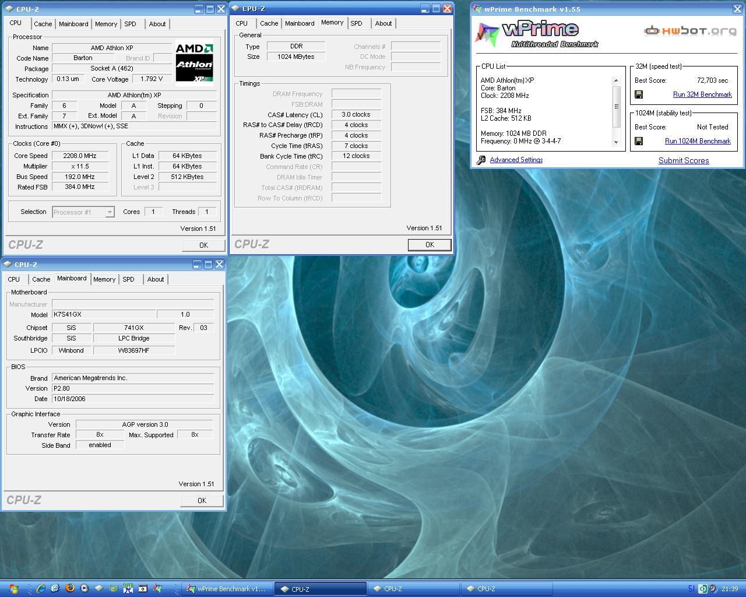Click the Cycle Time value 7 clocks
The width and height of the screenshot is (746, 597).
pos(356,146)
